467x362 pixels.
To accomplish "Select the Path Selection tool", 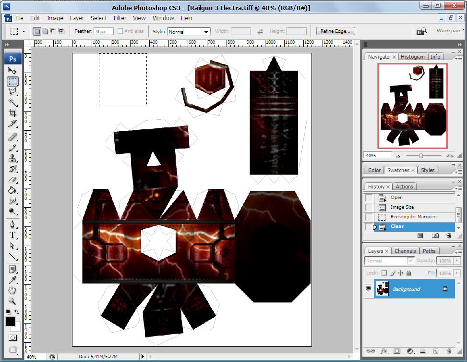I will pos(12,246).
